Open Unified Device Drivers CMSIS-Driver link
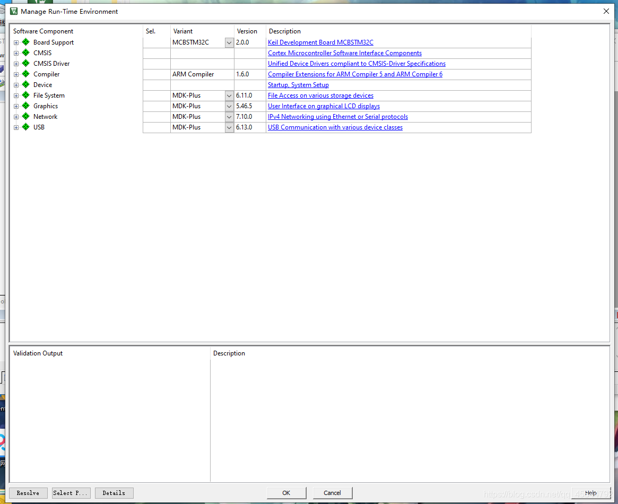Viewport: 618px width, 504px height. click(x=356, y=64)
